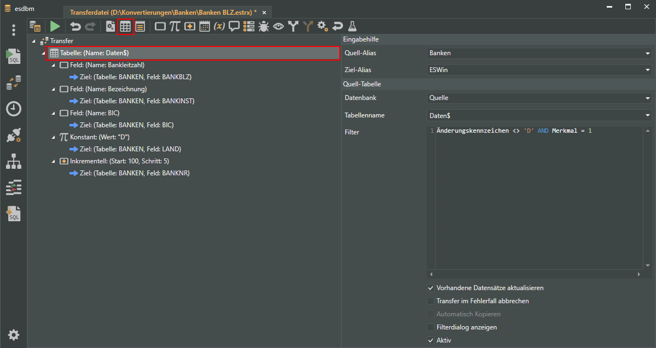This screenshot has height=348, width=656.
Task: Open settings gear in left sidebar
Action: click(x=14, y=335)
